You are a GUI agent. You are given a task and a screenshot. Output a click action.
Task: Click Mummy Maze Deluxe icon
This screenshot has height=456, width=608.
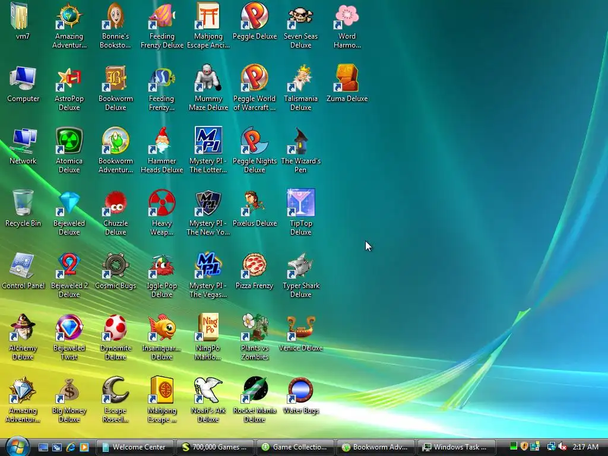coord(208,78)
